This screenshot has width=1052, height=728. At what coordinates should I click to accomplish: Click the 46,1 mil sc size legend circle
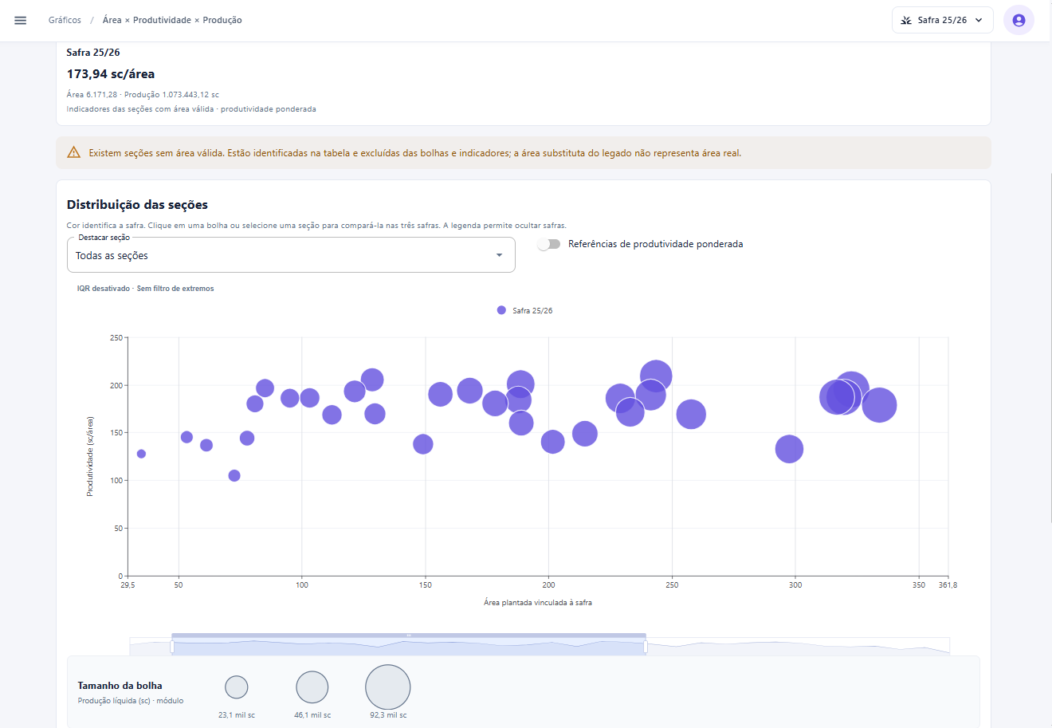[312, 687]
